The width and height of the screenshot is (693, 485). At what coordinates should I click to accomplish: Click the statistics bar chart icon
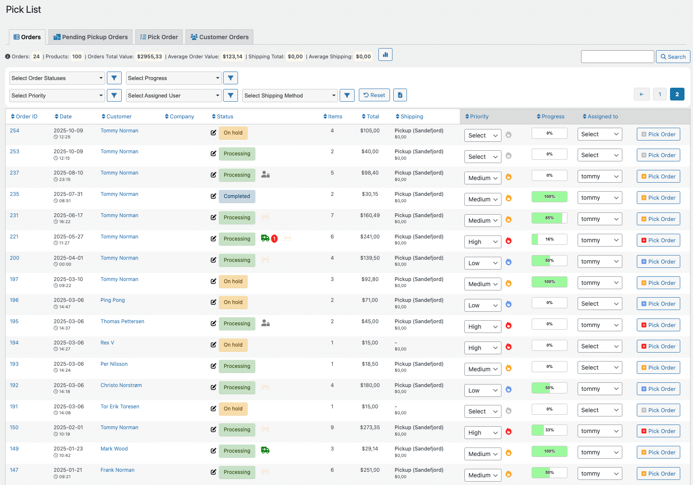pyautogui.click(x=385, y=55)
